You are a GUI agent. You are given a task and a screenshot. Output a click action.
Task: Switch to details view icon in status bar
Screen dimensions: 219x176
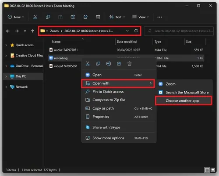tap(207, 170)
